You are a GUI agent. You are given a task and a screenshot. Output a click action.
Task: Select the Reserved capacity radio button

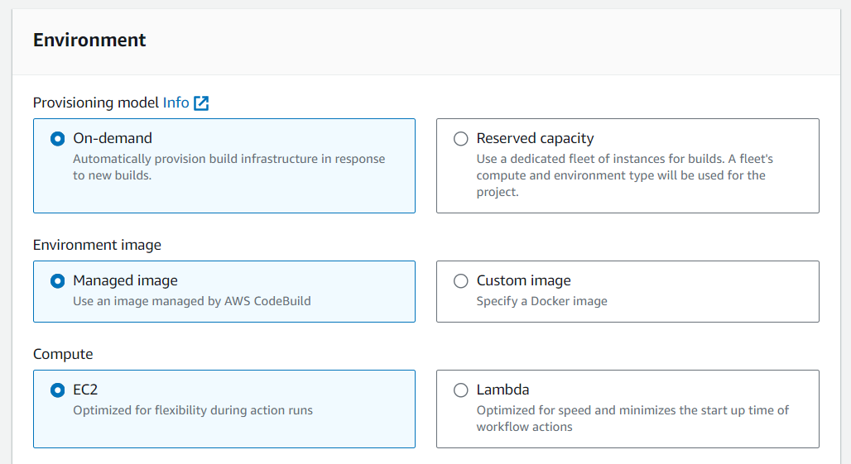(x=460, y=139)
